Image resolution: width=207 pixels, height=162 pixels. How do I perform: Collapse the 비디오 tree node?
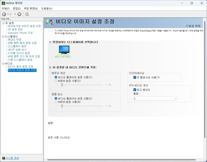pos(3,63)
